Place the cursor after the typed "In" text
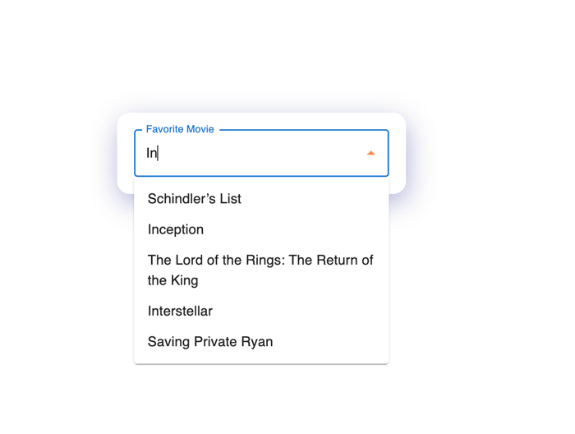Screen dimensions: 575x434 click(x=158, y=153)
